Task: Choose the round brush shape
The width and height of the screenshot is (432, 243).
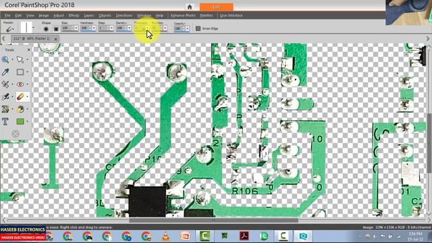Action: pyautogui.click(x=46, y=29)
